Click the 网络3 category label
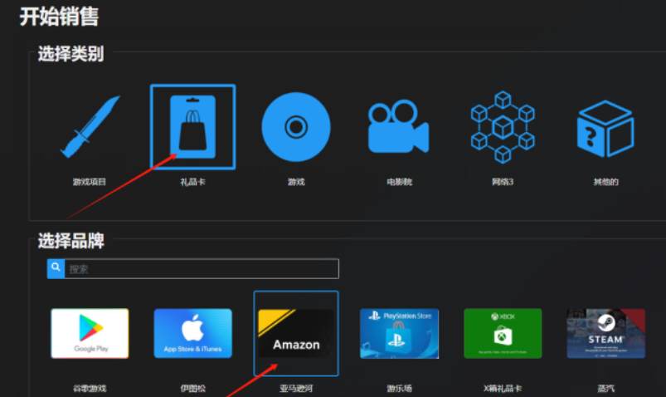 click(x=503, y=182)
